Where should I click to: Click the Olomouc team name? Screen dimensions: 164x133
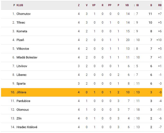tap(23, 110)
